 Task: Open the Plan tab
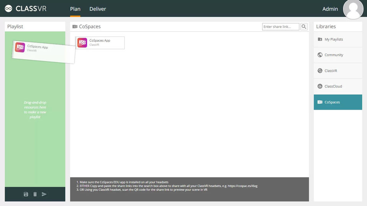pyautogui.click(x=75, y=9)
